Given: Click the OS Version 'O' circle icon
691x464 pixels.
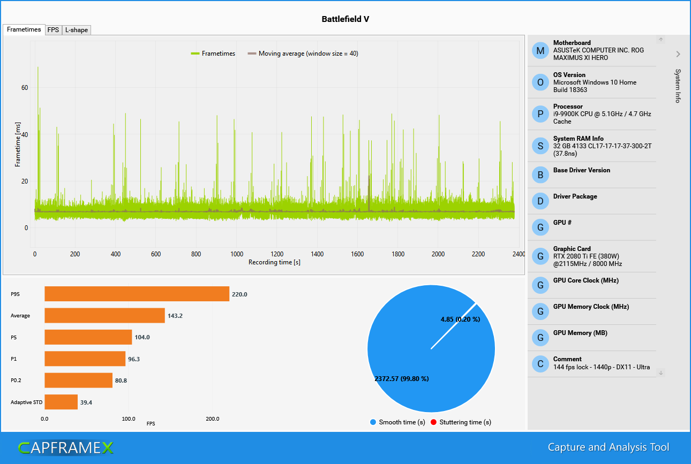Looking at the screenshot, I should [540, 82].
